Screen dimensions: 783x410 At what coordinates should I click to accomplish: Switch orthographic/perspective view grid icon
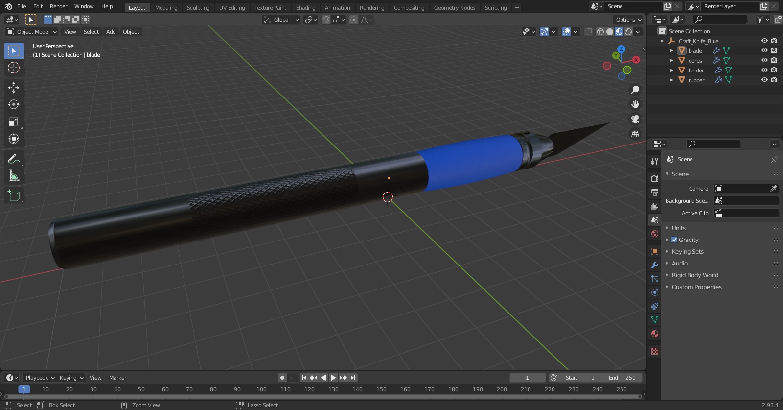[635, 134]
